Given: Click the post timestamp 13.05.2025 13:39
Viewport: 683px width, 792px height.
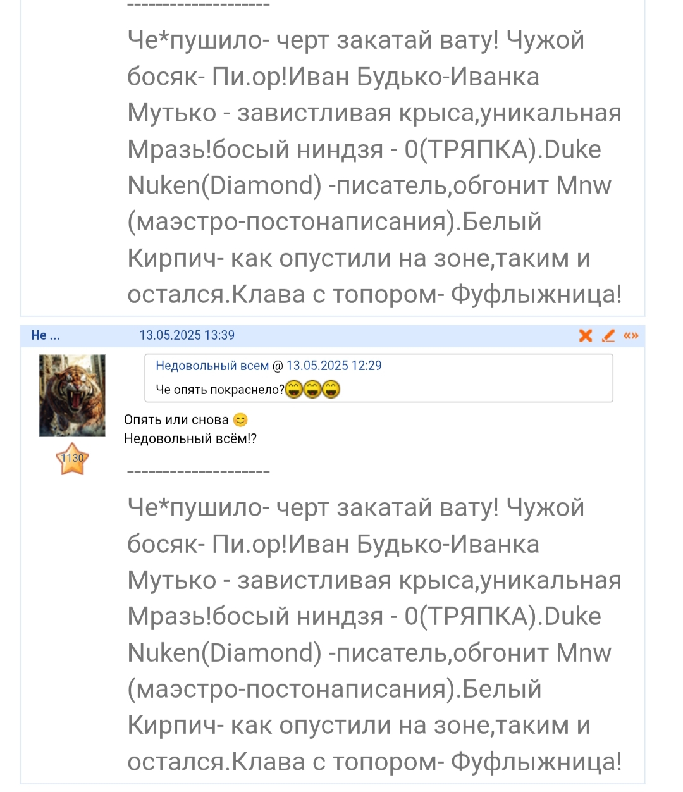Looking at the screenshot, I should click(187, 335).
